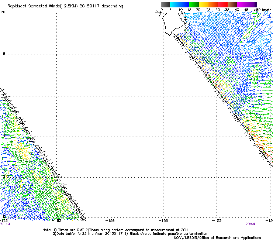Select the green 15-20 knots legend swatch
Image resolution: width=273 pixels, height=240 pixels.
194,4
